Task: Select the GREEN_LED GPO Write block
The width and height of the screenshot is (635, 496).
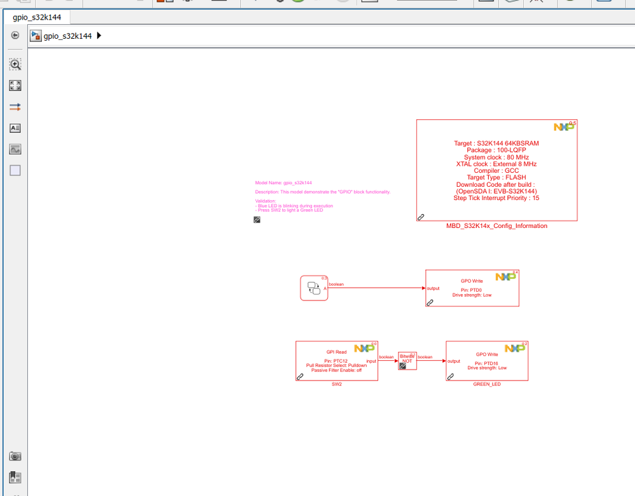Action: pos(487,361)
